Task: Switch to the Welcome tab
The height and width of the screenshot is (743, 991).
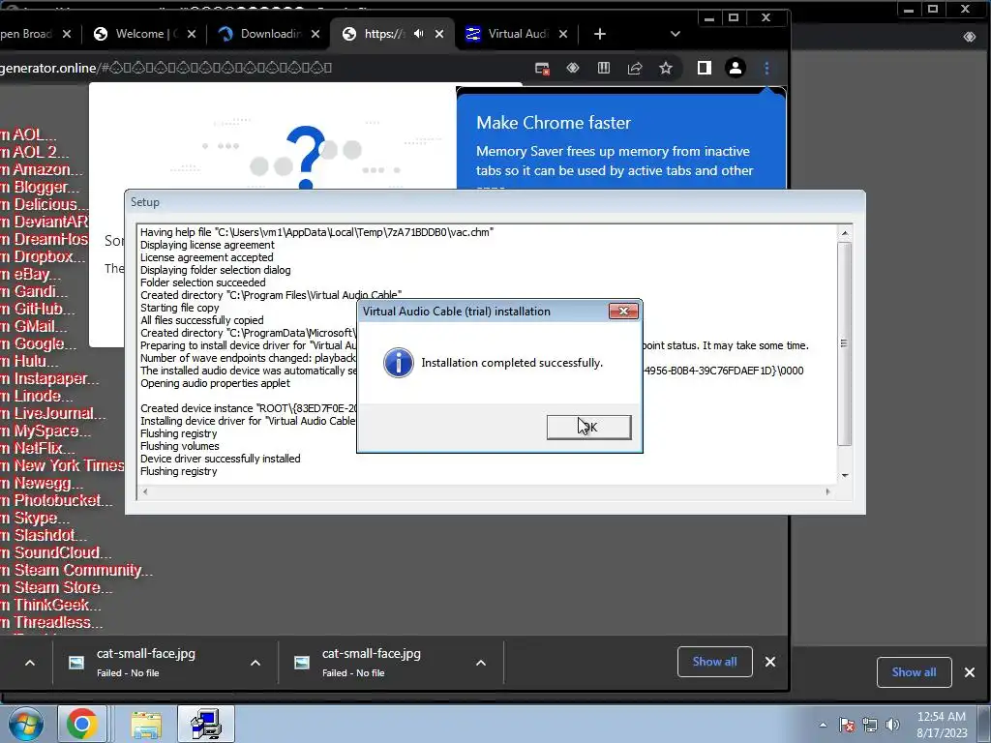Action: point(147,34)
